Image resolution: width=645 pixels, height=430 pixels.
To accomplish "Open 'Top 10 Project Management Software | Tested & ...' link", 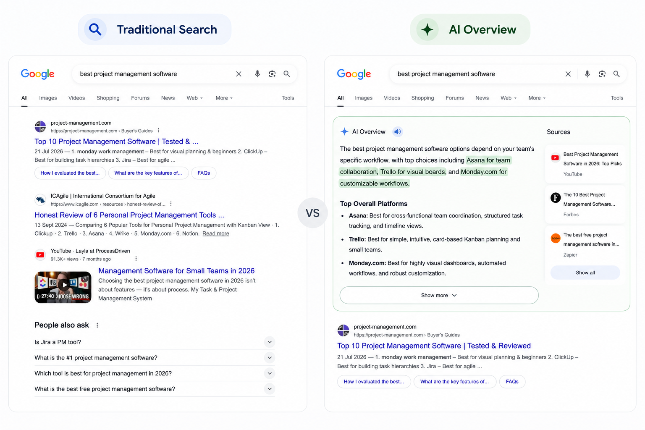I will pyautogui.click(x=116, y=142).
